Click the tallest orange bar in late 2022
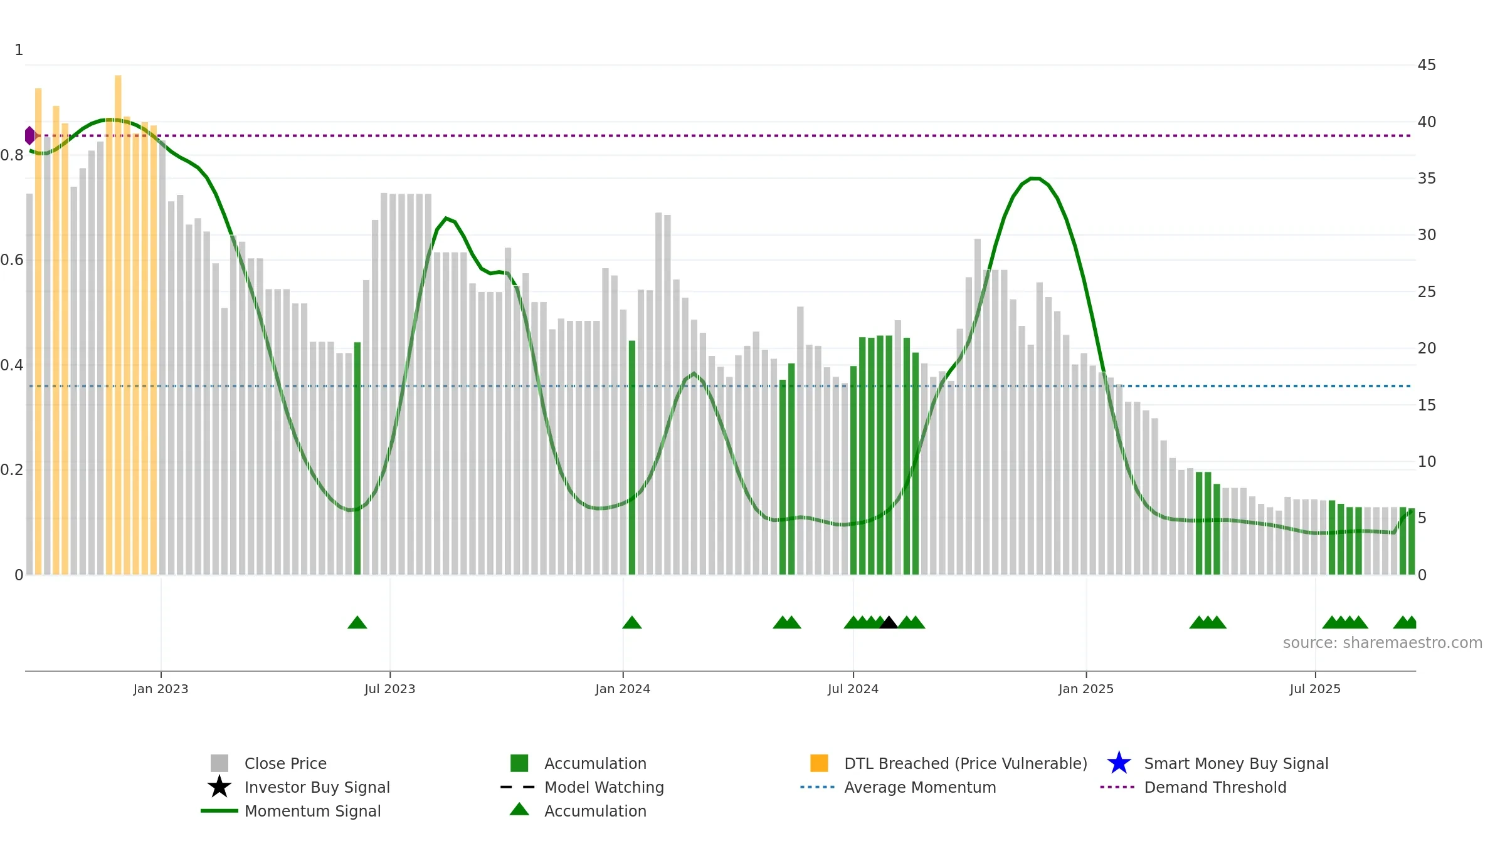This screenshot has width=1505, height=846. tap(118, 325)
